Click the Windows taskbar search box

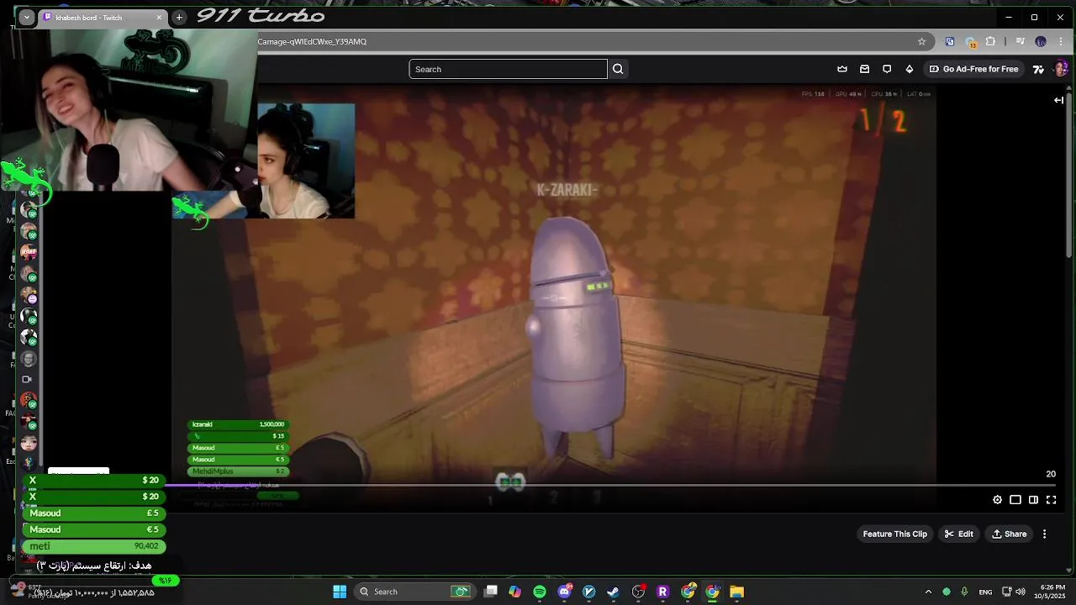point(415,592)
